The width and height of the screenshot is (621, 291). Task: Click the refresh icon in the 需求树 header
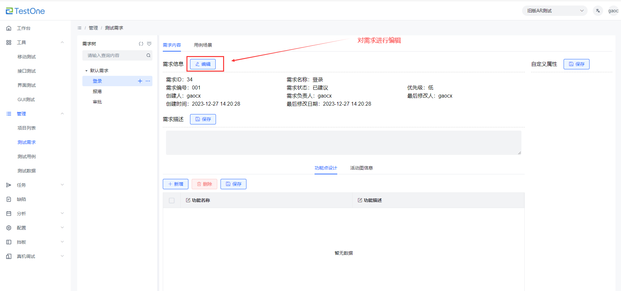(141, 44)
